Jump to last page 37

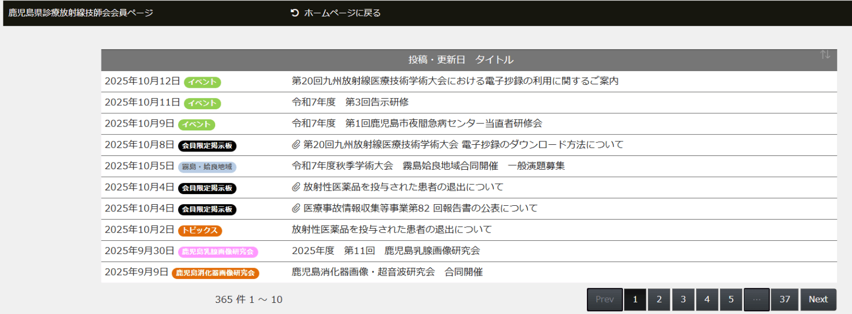pos(784,300)
